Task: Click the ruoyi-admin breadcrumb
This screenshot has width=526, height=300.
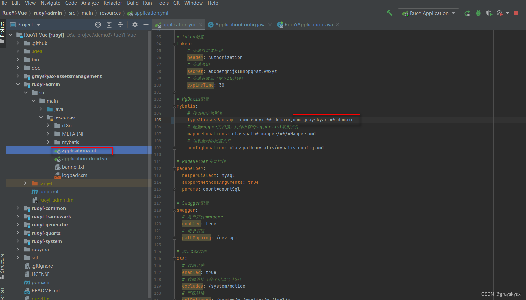Action: pyautogui.click(x=48, y=13)
